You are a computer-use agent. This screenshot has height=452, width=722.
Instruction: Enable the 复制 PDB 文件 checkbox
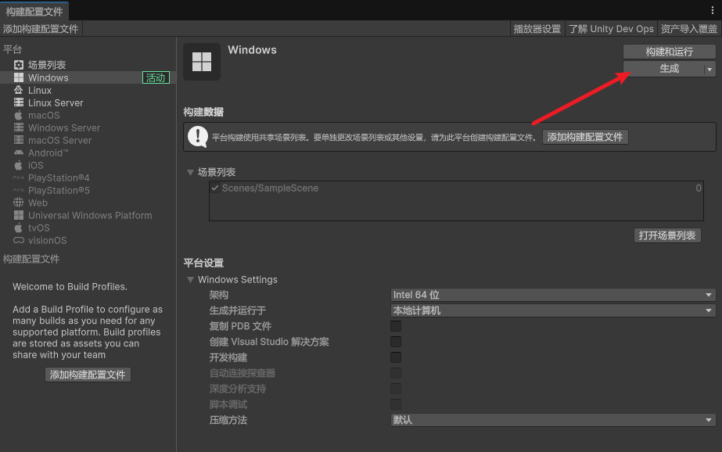click(396, 326)
